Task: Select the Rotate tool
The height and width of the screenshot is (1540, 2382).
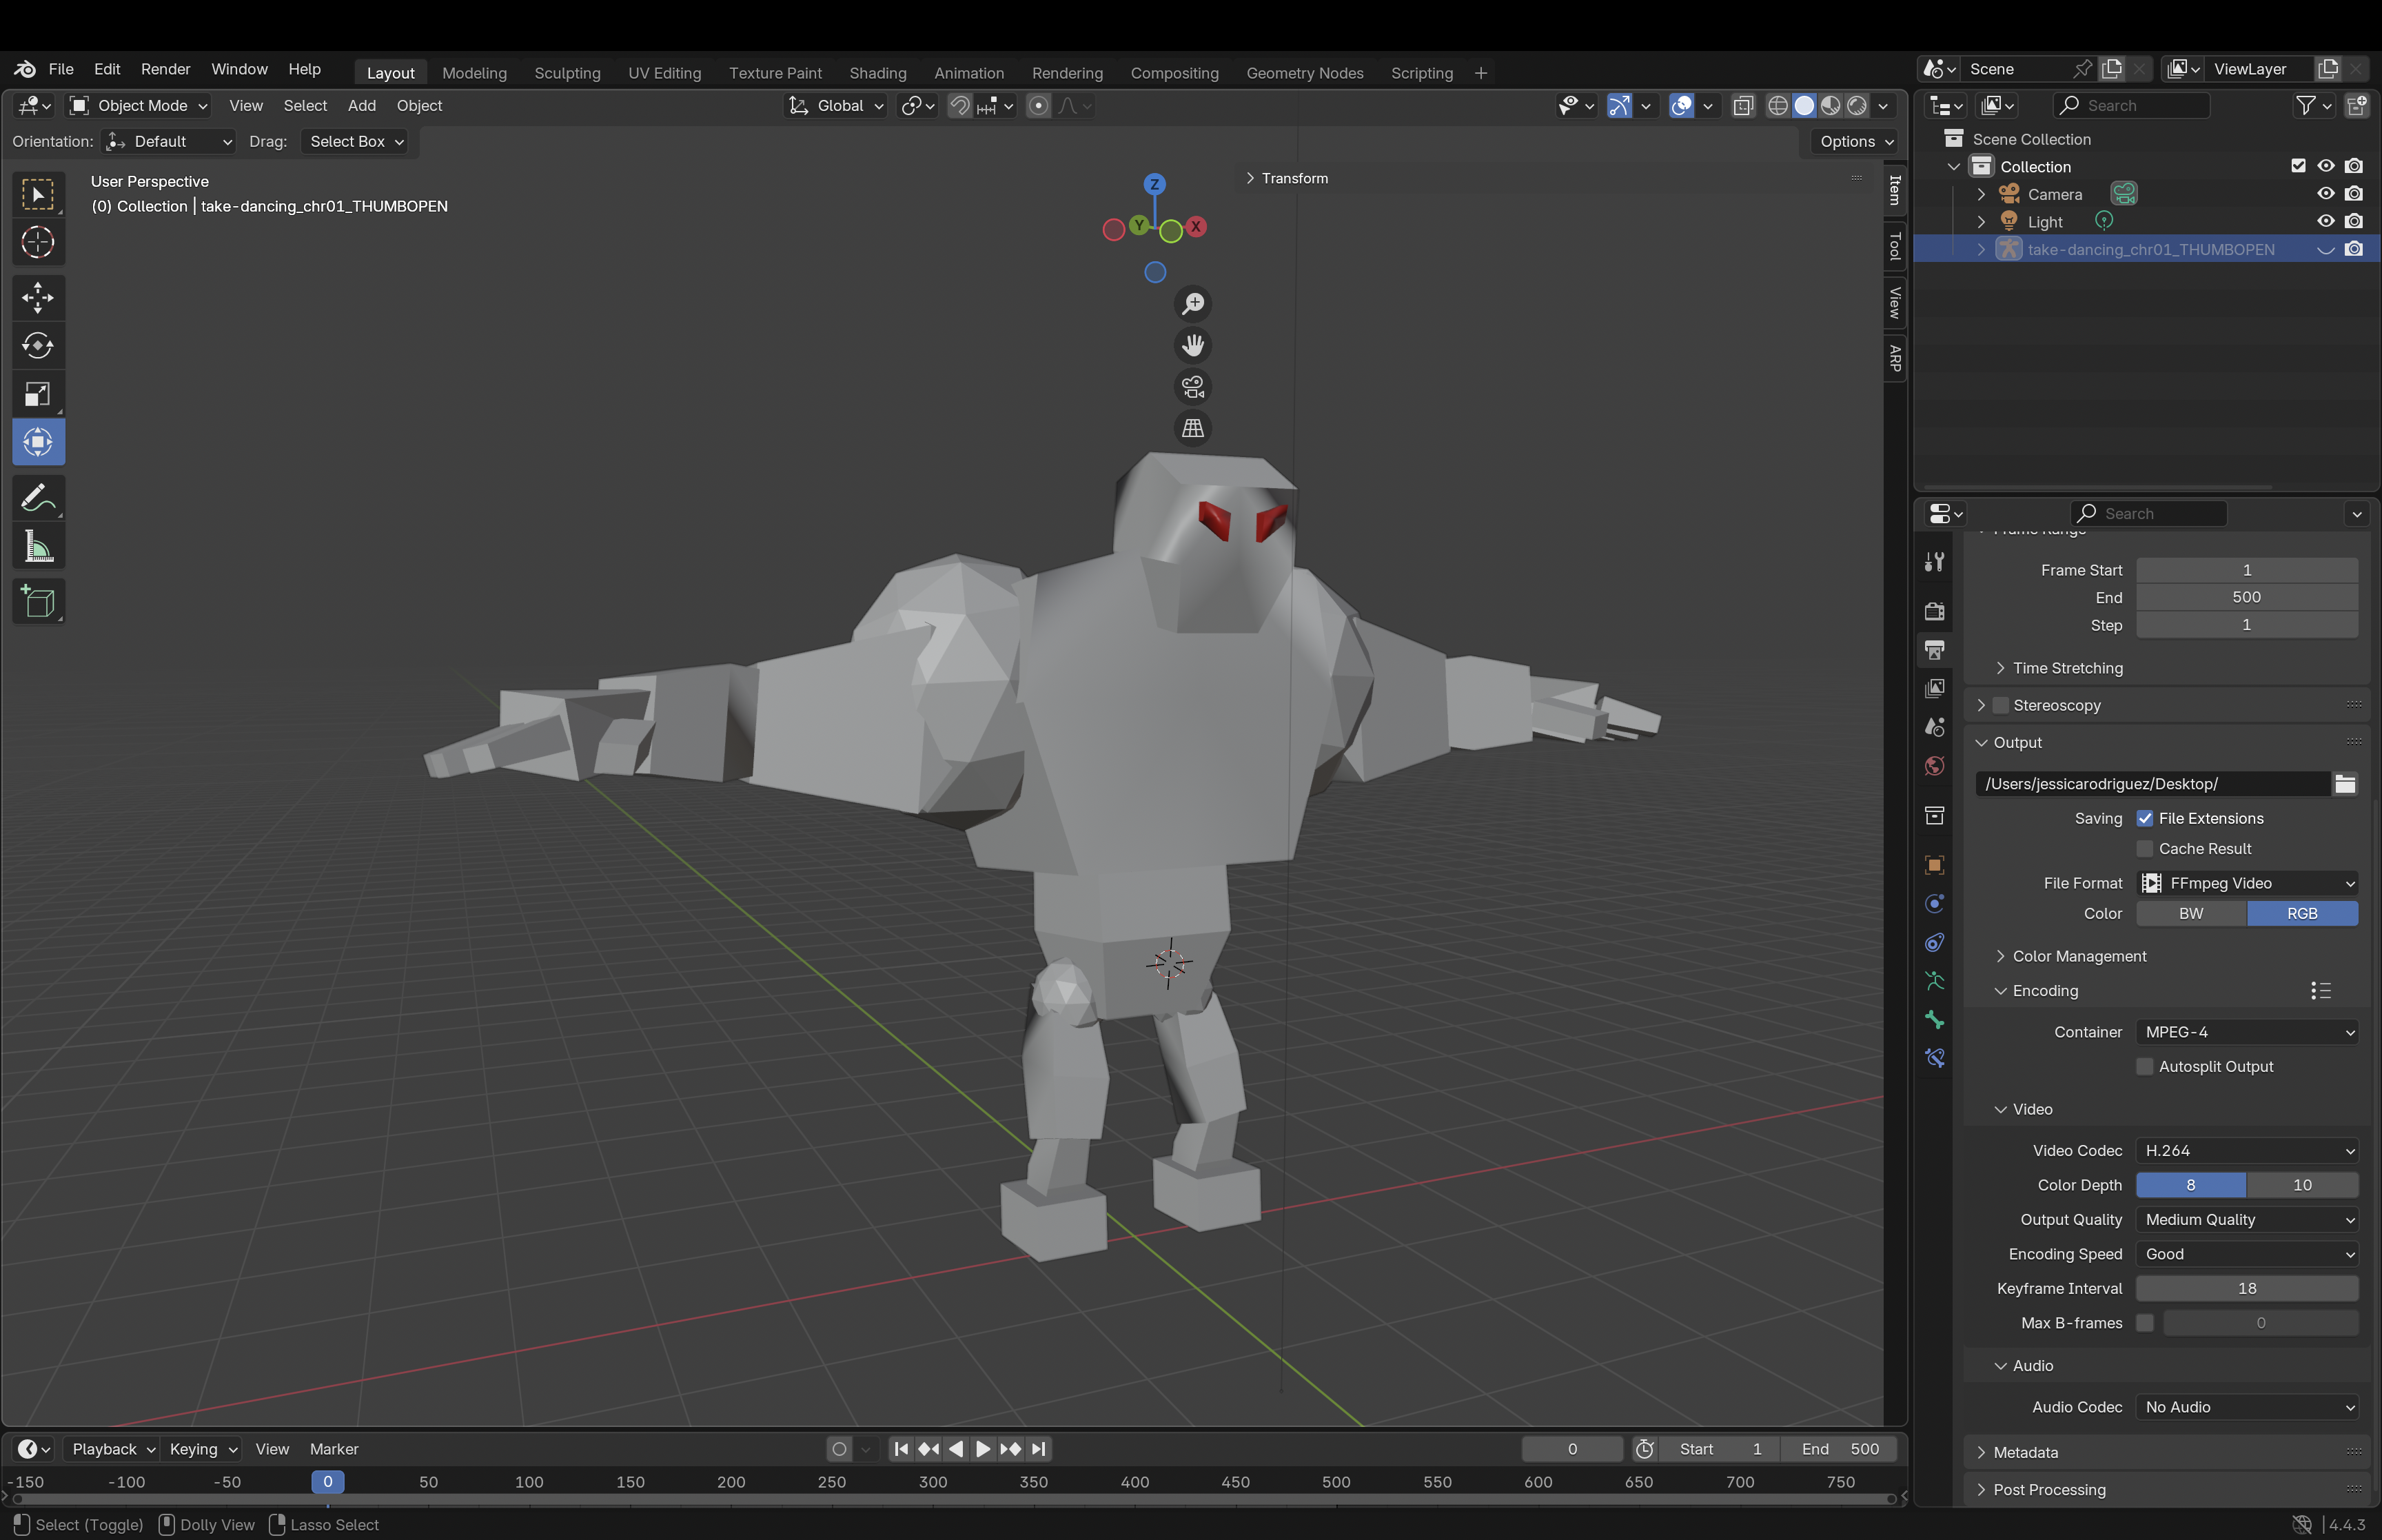Action: [38, 346]
